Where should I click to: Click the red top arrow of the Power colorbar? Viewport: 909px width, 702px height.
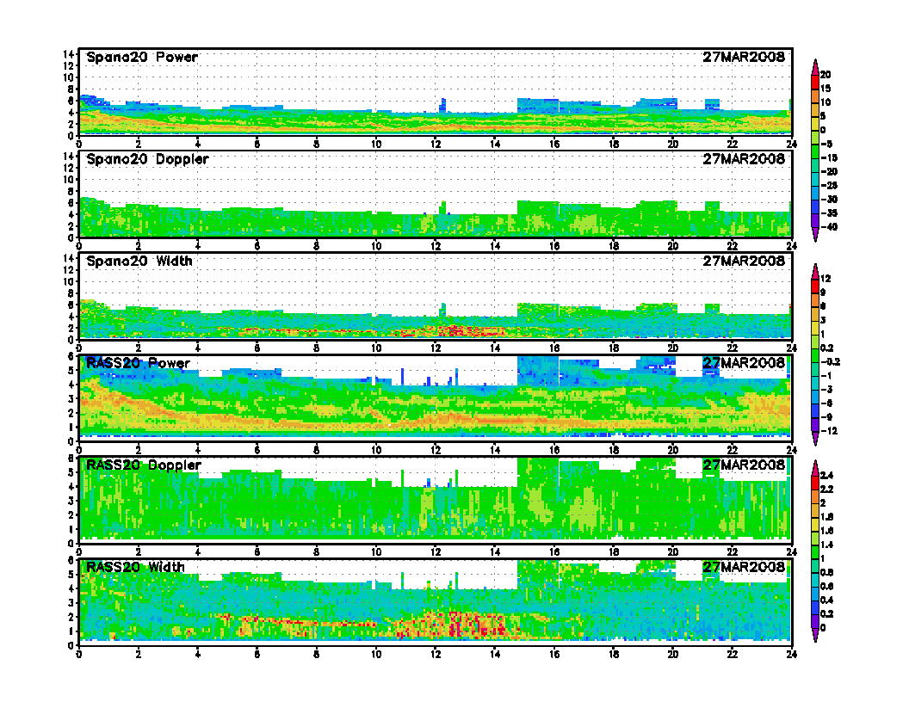click(814, 65)
